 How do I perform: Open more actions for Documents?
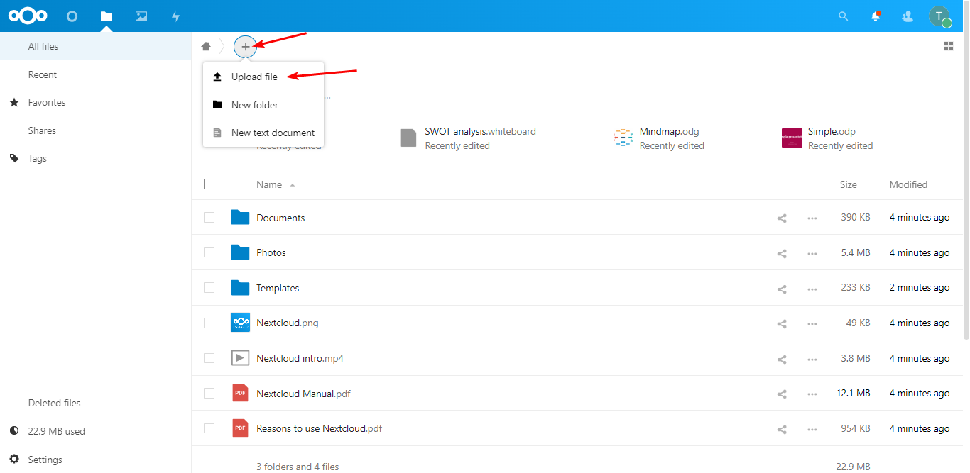coord(812,218)
